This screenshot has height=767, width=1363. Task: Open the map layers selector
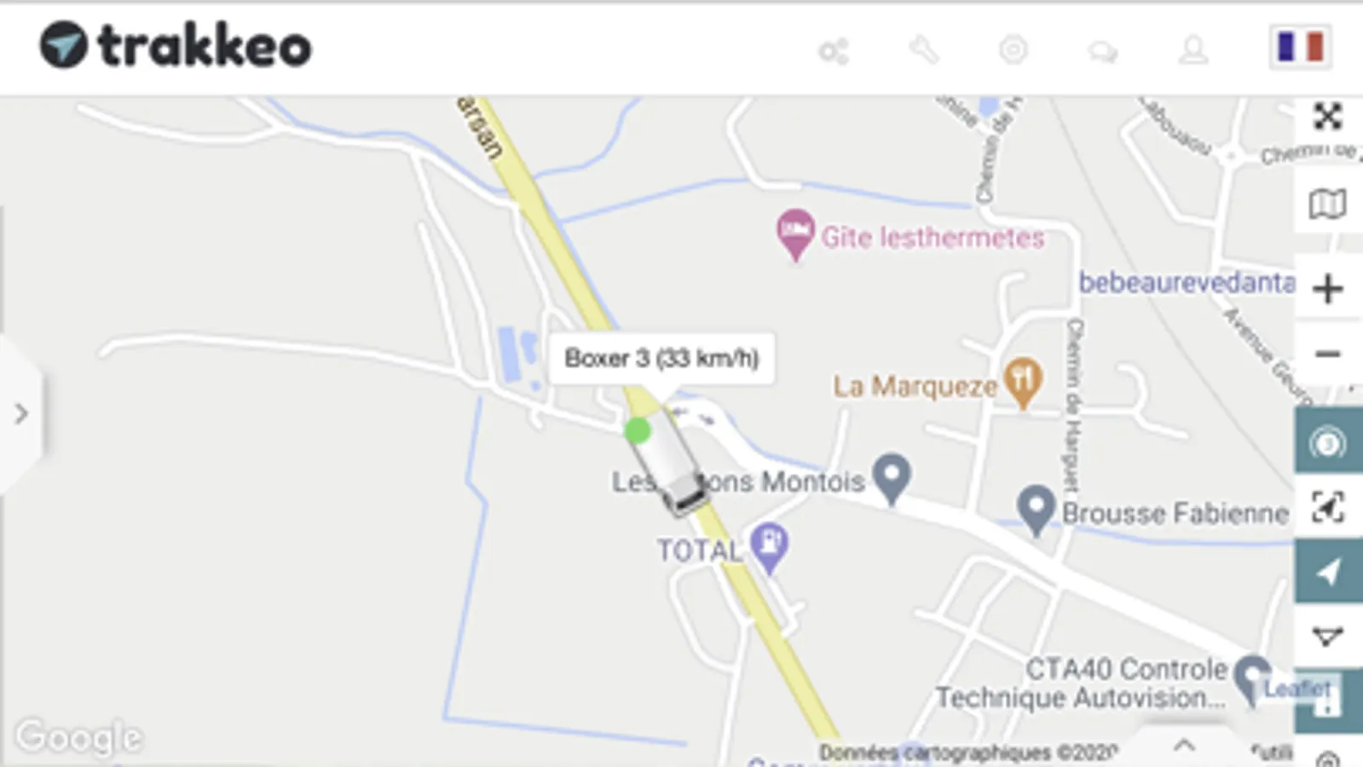pos(1327,204)
